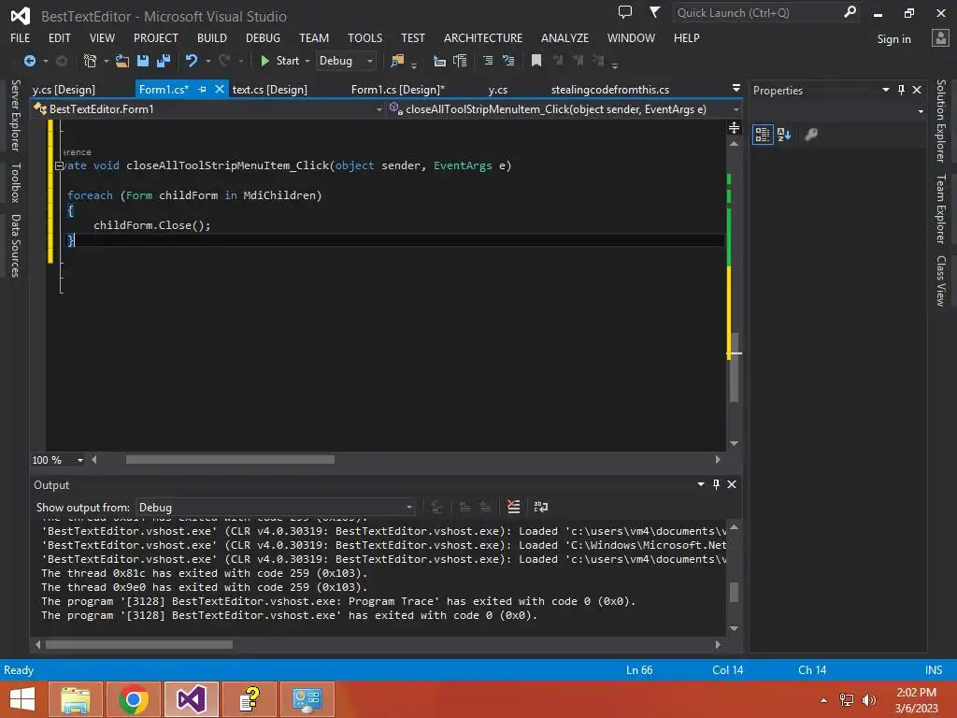Collapse the closeAllToolStripMenuItem_Click method outline
Viewport: 957px width, 718px height.
(x=59, y=165)
